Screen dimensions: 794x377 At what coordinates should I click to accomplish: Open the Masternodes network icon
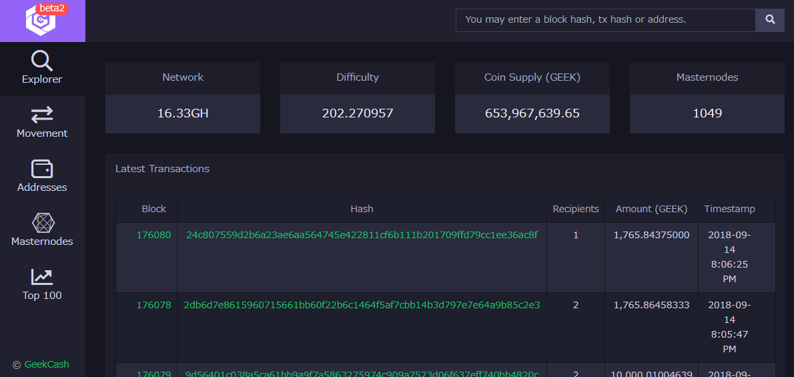42,223
